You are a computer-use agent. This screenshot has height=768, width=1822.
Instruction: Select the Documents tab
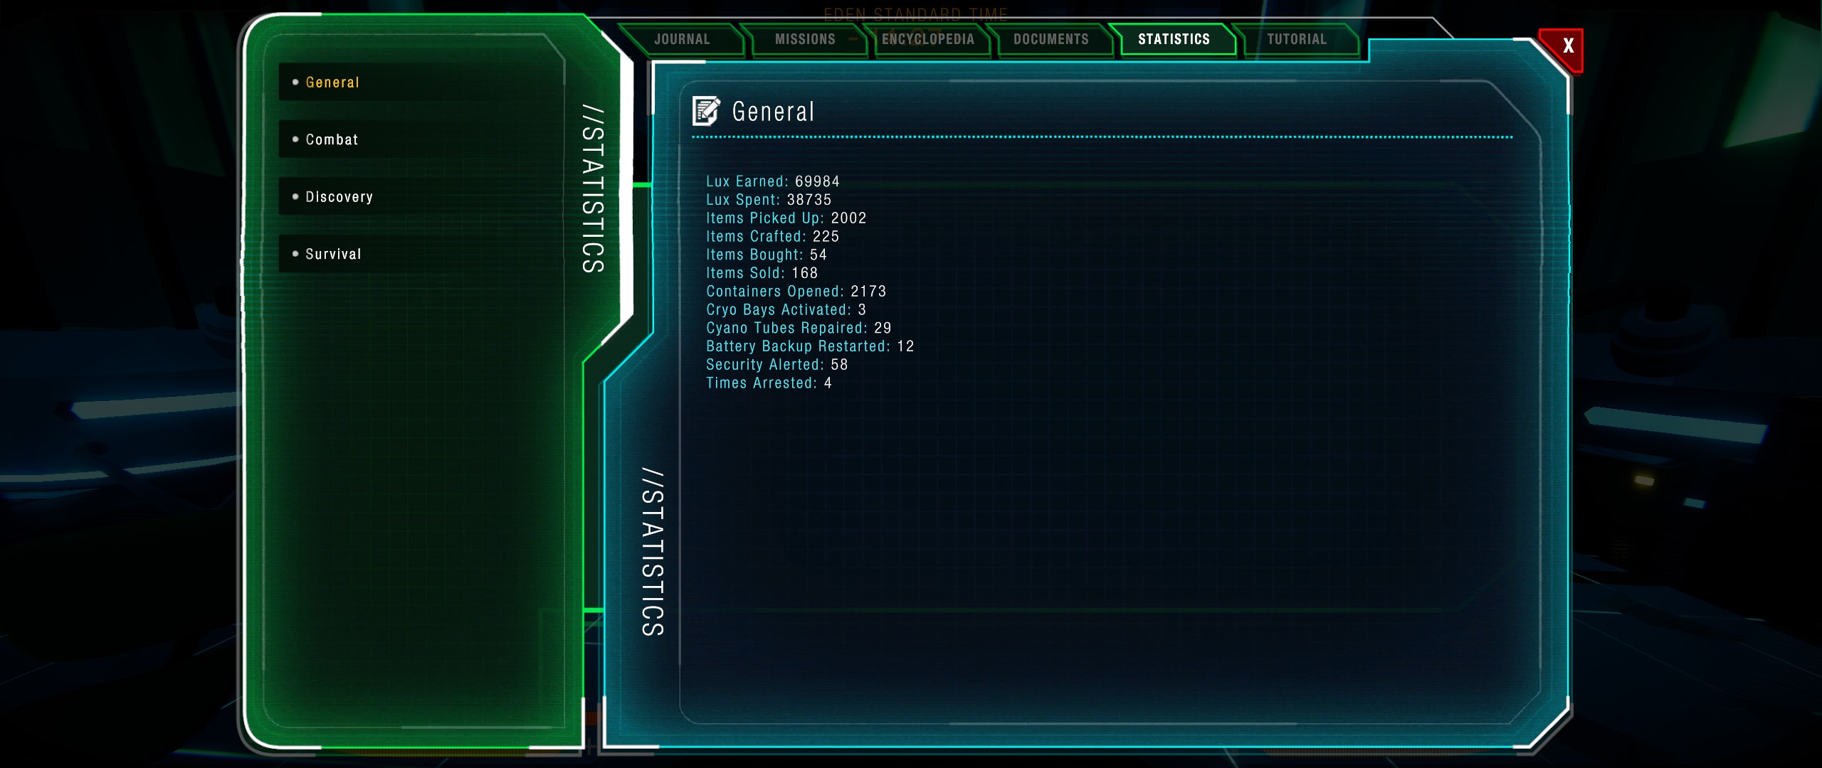point(1051,39)
